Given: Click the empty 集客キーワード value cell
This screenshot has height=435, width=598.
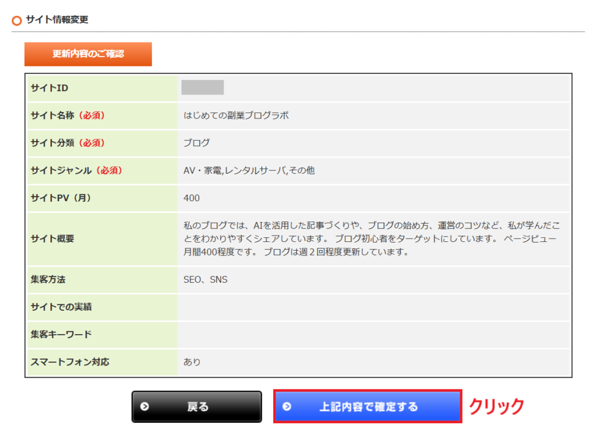Looking at the screenshot, I should (374, 335).
